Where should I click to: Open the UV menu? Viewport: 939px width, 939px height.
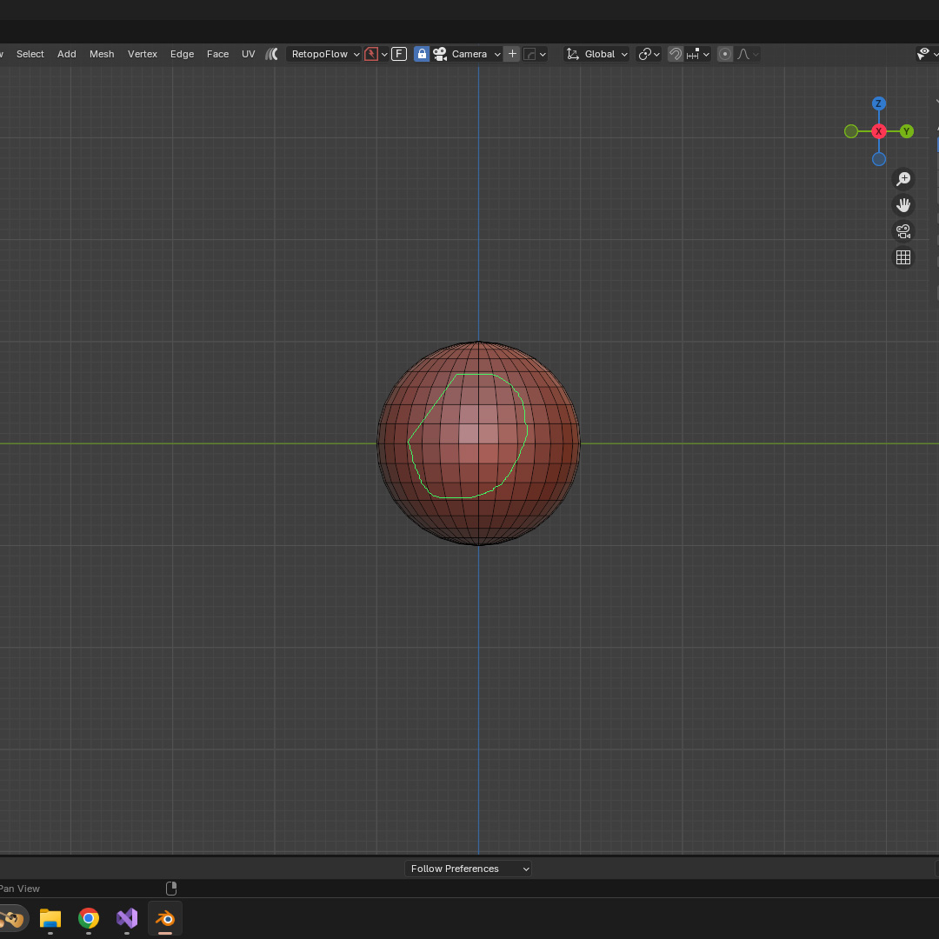click(x=249, y=54)
